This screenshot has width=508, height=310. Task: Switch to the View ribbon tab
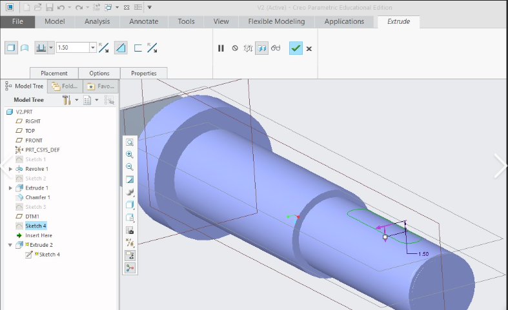pyautogui.click(x=221, y=22)
